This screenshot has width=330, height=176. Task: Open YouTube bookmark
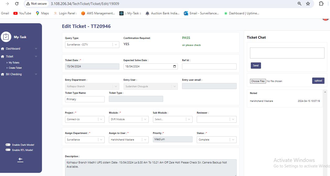[x=22, y=13]
